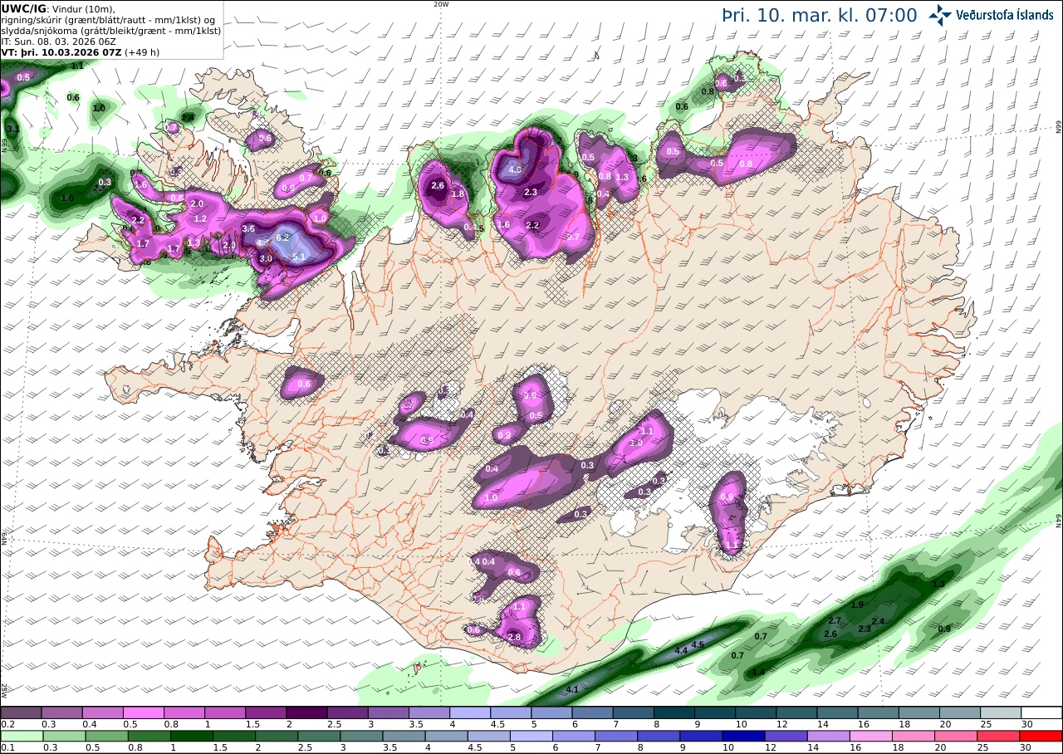This screenshot has width=1063, height=754.
Task: Pick the bright pink snow swatch between 0.5 and 0.8
Action: [143, 712]
